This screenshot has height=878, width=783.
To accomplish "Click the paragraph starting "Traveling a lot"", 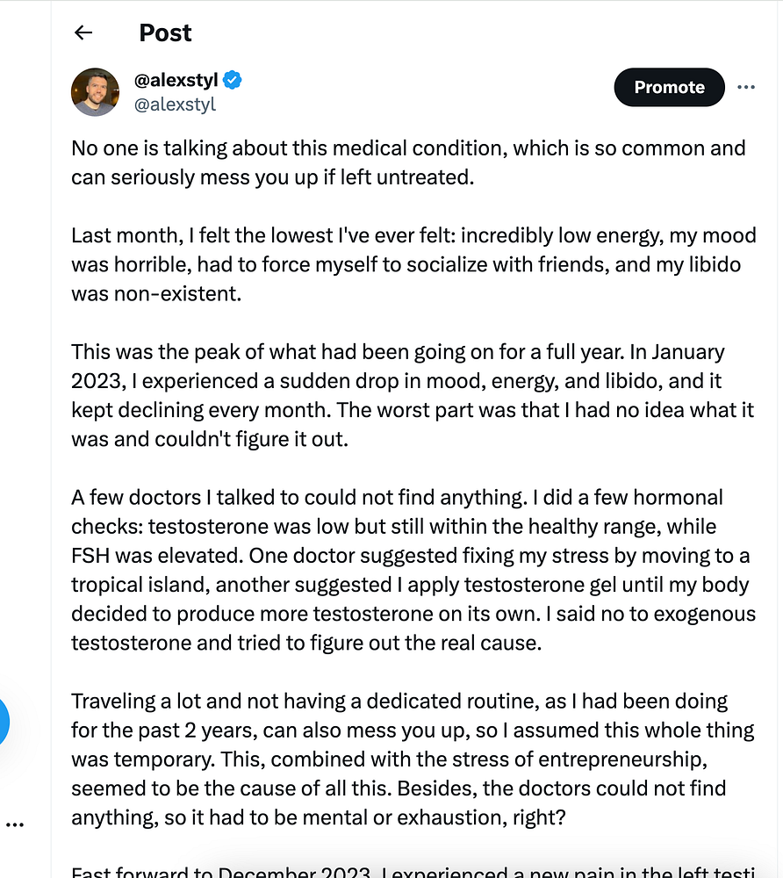I will point(413,759).
